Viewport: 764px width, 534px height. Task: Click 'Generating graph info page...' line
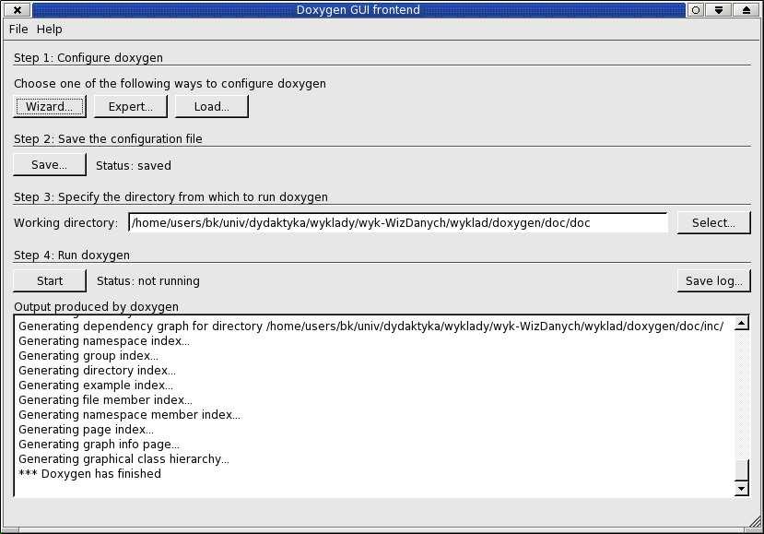pyautogui.click(x=99, y=445)
